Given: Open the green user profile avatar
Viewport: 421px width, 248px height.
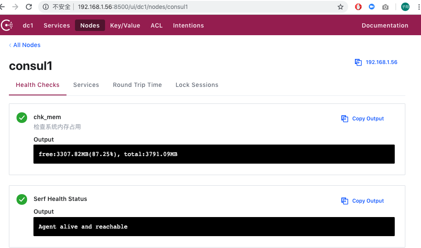Looking at the screenshot, I should [405, 7].
